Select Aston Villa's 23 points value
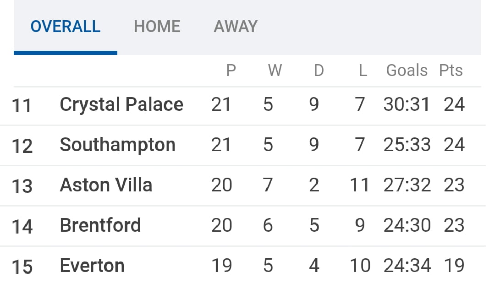Image resolution: width=495 pixels, height=283 pixels. (454, 185)
